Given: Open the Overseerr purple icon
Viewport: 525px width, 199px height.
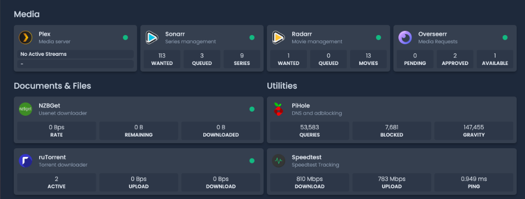Looking at the screenshot, I should pyautogui.click(x=405, y=38).
